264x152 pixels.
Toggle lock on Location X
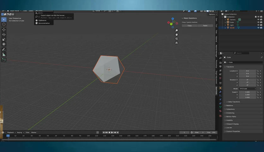click(258, 71)
